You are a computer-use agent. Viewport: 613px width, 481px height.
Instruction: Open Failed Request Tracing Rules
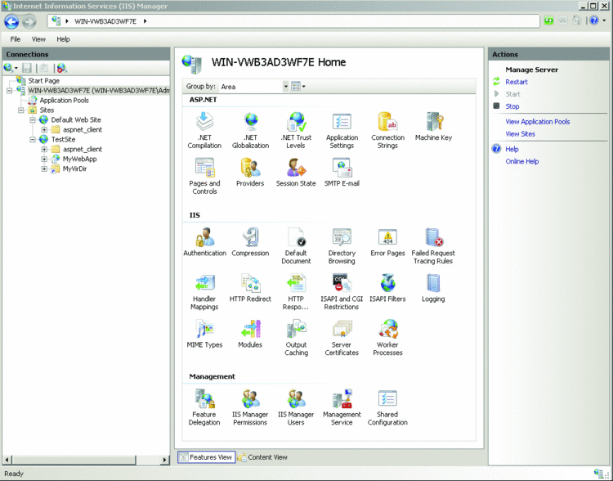pos(433,238)
